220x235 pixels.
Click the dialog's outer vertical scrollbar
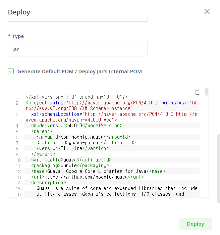click(x=219, y=169)
